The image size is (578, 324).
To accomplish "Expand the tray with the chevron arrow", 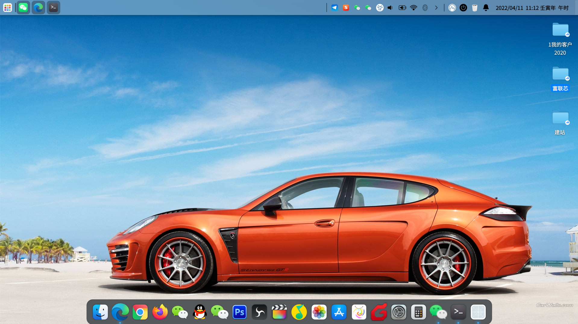I will (436, 8).
